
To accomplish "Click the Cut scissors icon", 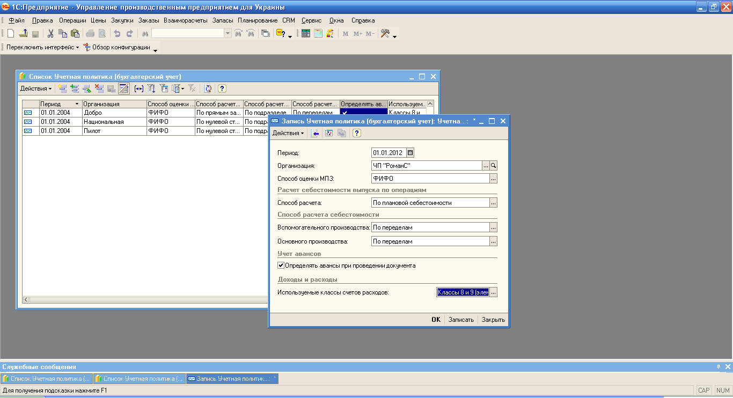I will point(50,33).
